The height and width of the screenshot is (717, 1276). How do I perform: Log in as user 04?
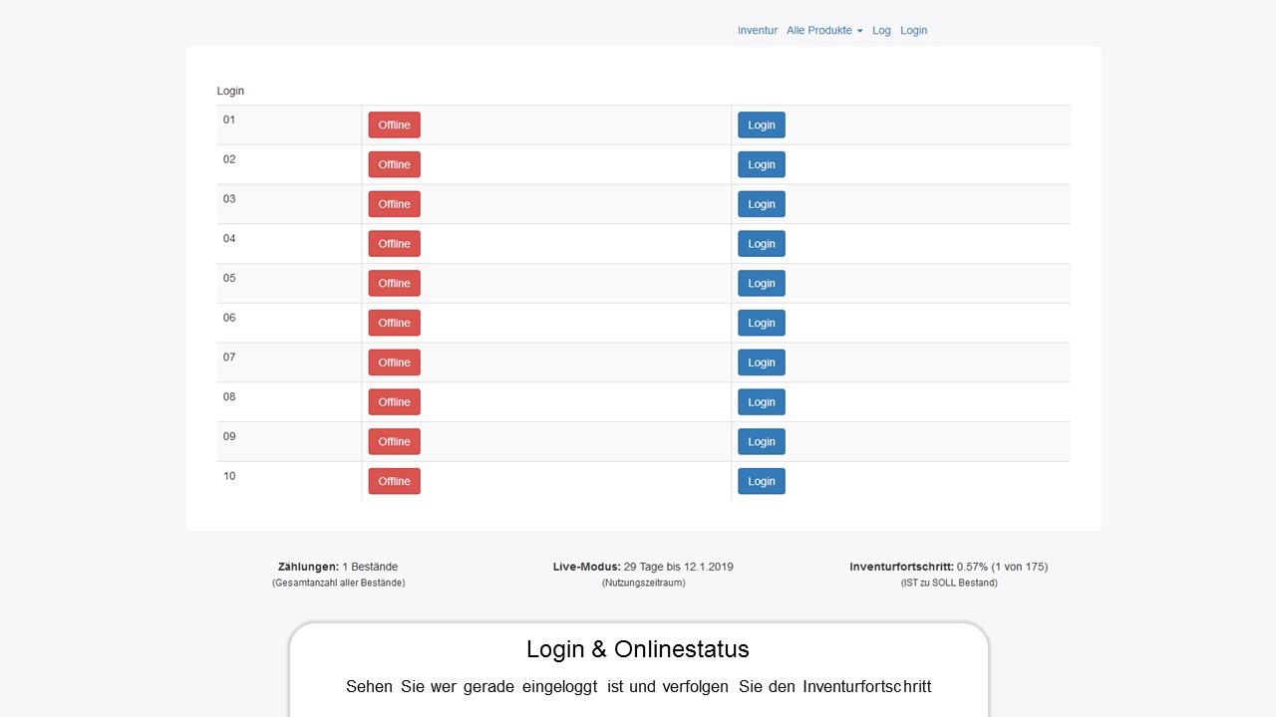click(762, 244)
